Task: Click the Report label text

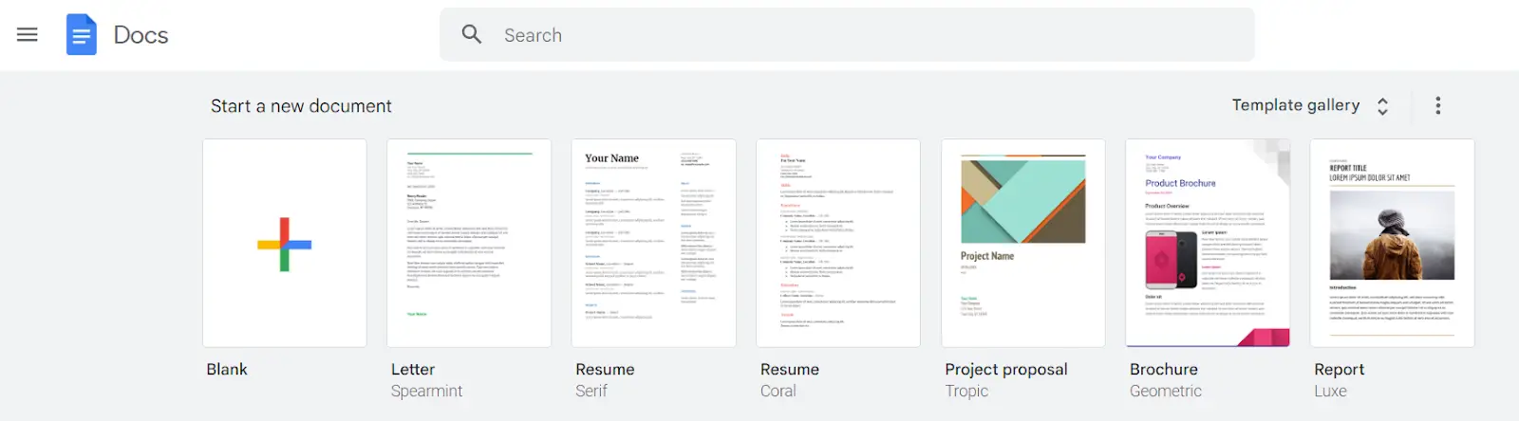Action: click(x=1339, y=370)
